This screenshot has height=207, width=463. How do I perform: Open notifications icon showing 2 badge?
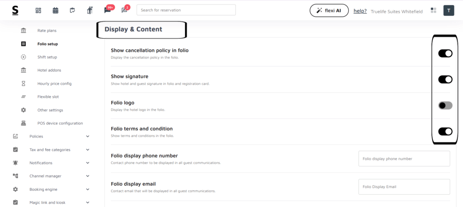pos(125,10)
